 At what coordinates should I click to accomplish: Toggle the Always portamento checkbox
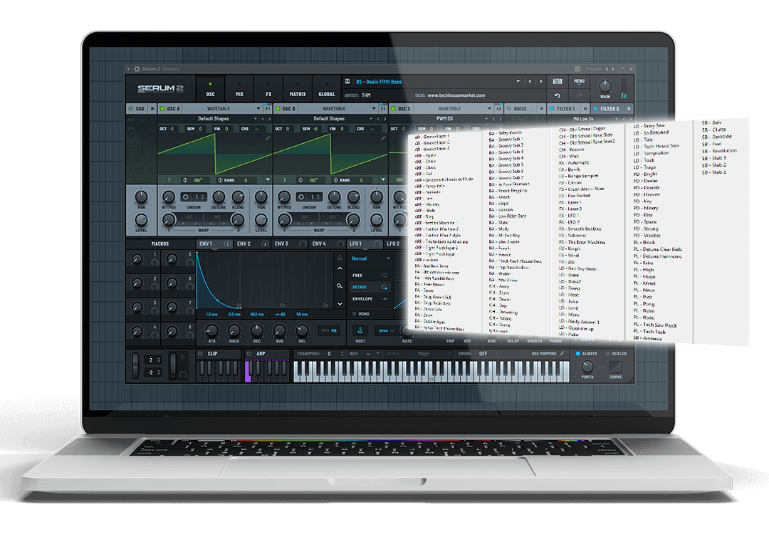tap(579, 353)
